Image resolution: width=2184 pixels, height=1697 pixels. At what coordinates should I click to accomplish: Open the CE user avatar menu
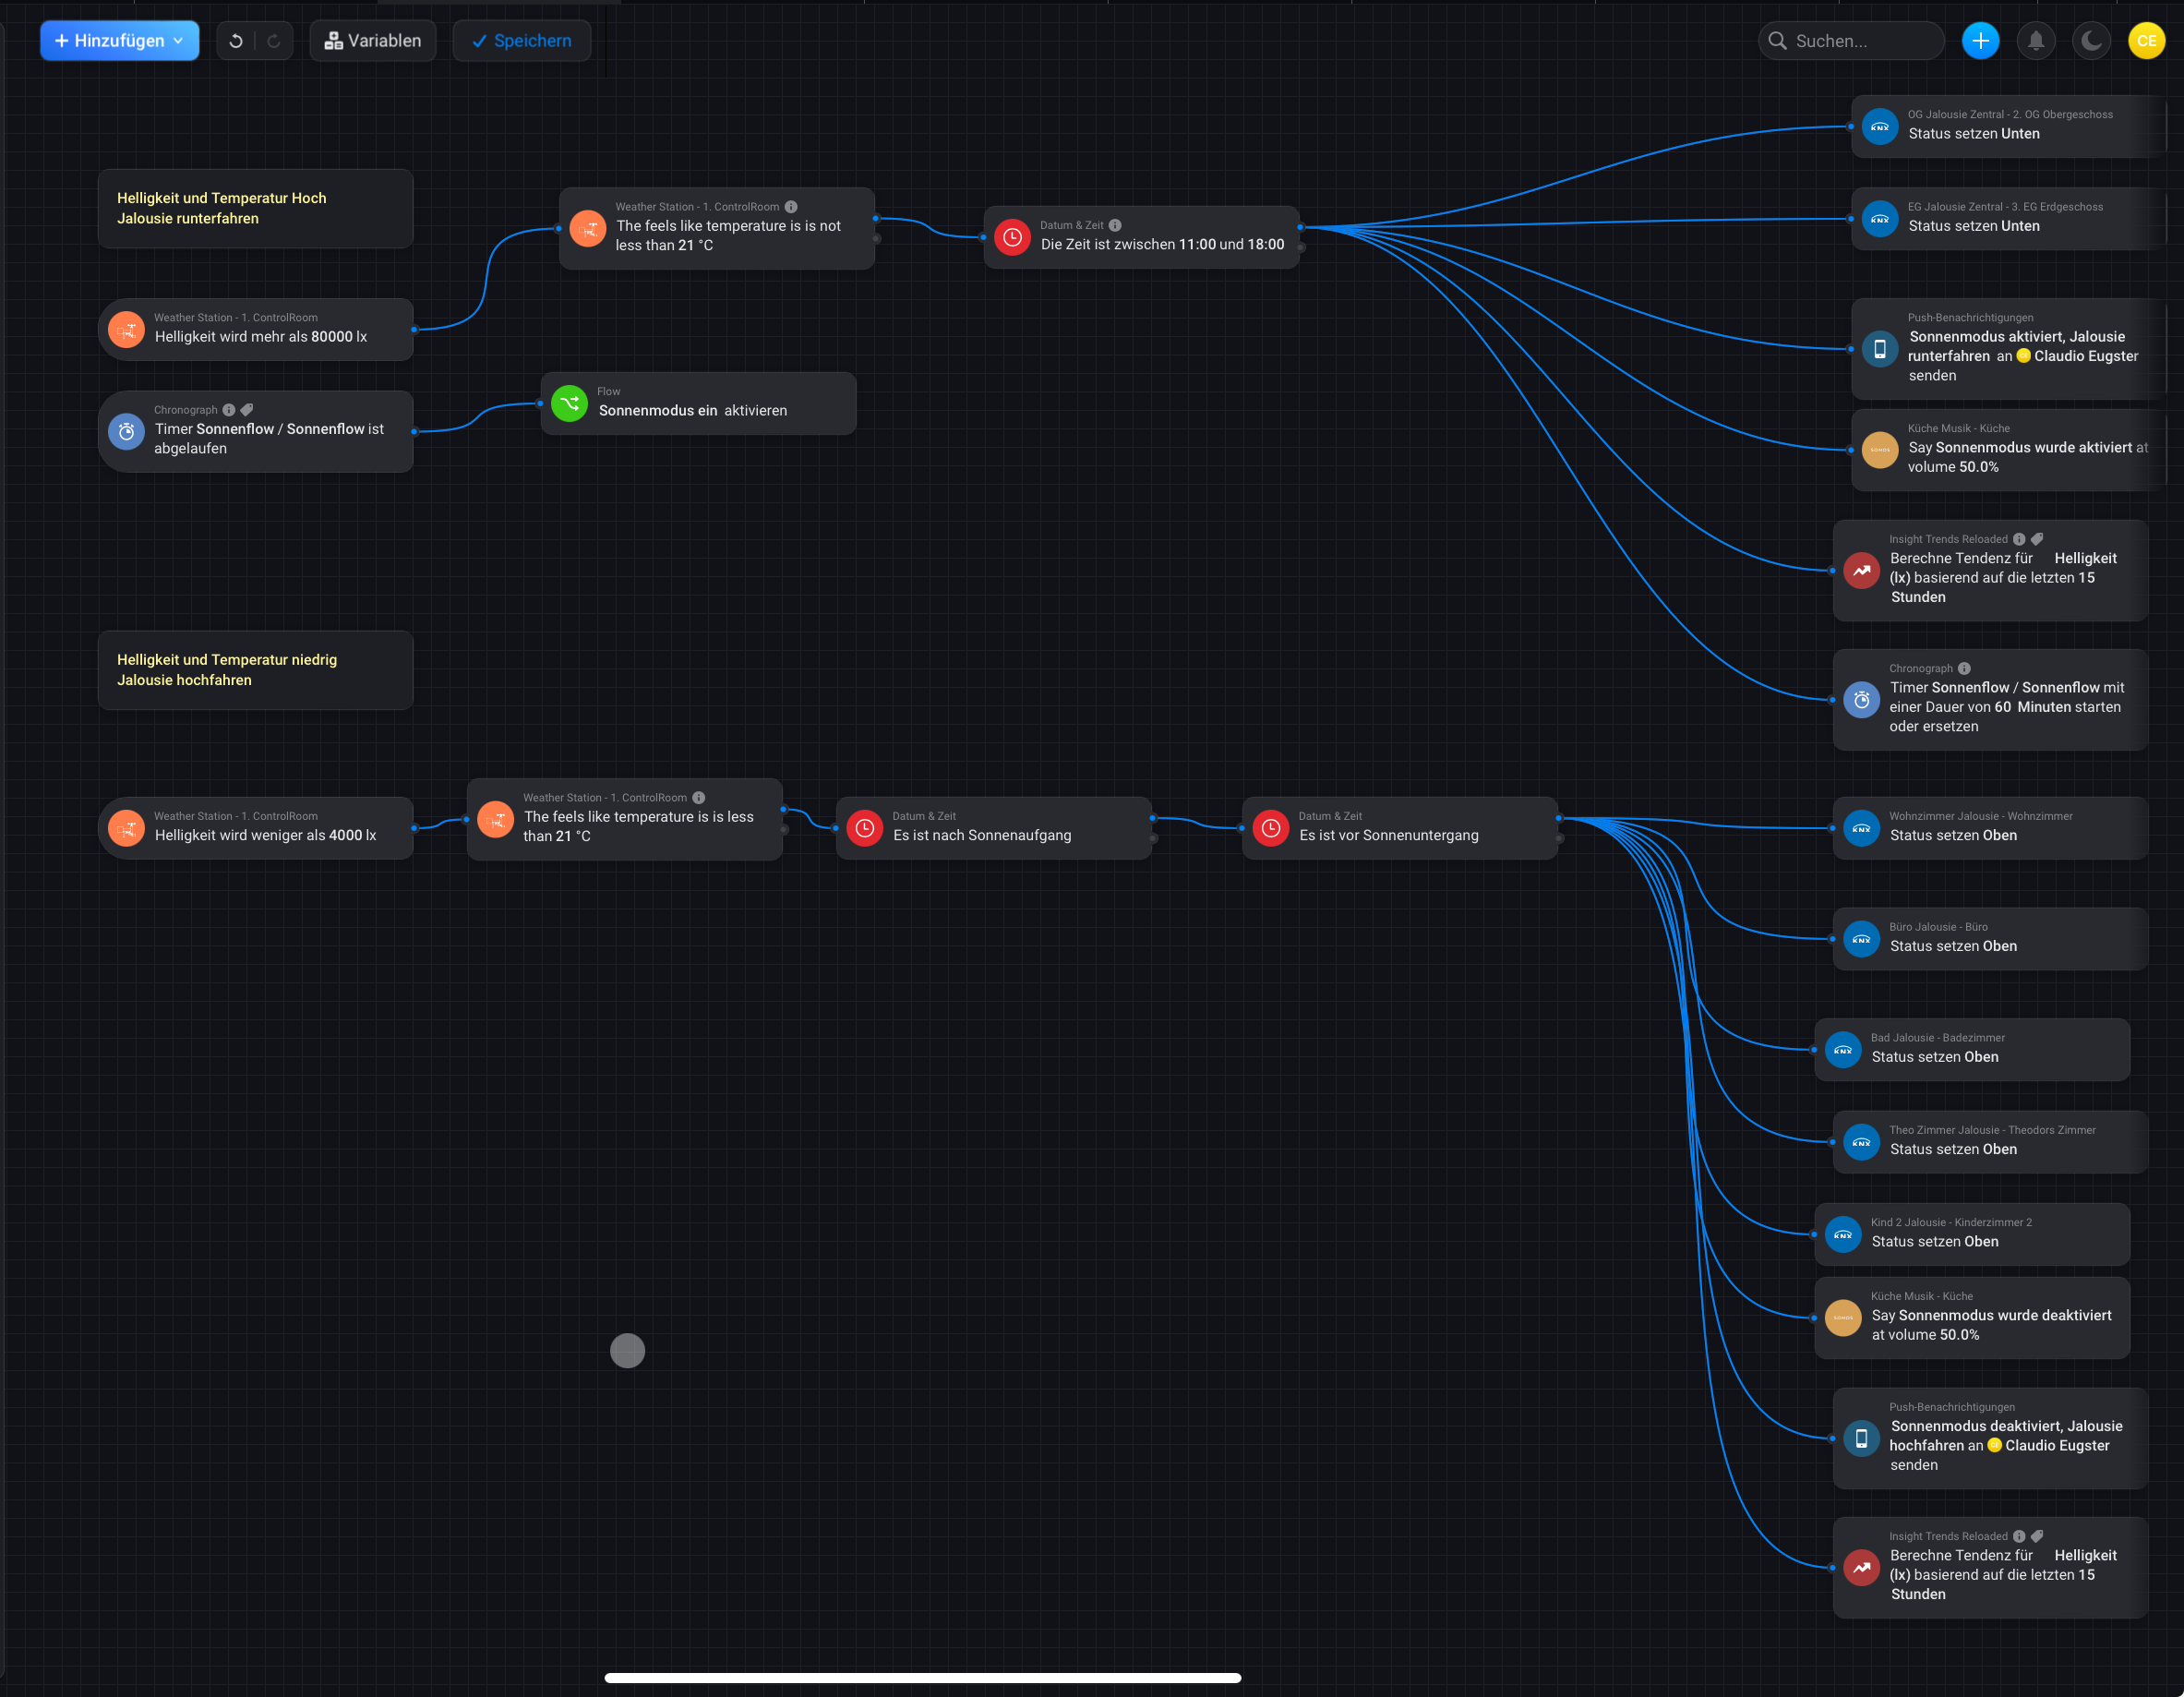tap(2145, 41)
